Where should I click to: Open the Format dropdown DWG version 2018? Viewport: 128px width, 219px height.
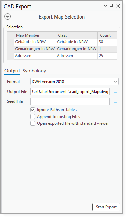pos(74,82)
